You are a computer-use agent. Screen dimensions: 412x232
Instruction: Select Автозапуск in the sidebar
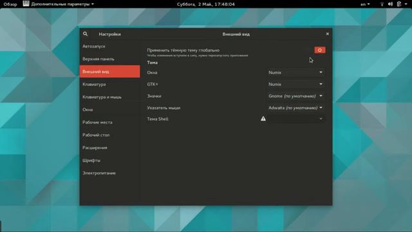point(109,46)
